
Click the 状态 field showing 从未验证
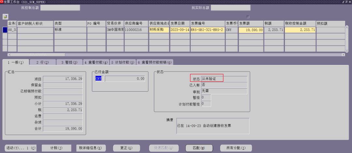point(224,79)
